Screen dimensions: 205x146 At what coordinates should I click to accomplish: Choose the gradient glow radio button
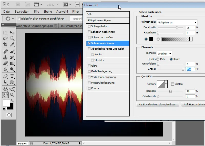click(x=158, y=39)
